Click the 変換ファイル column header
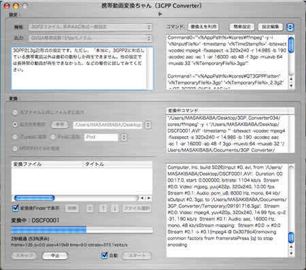The image size is (306, 270). tap(47, 165)
